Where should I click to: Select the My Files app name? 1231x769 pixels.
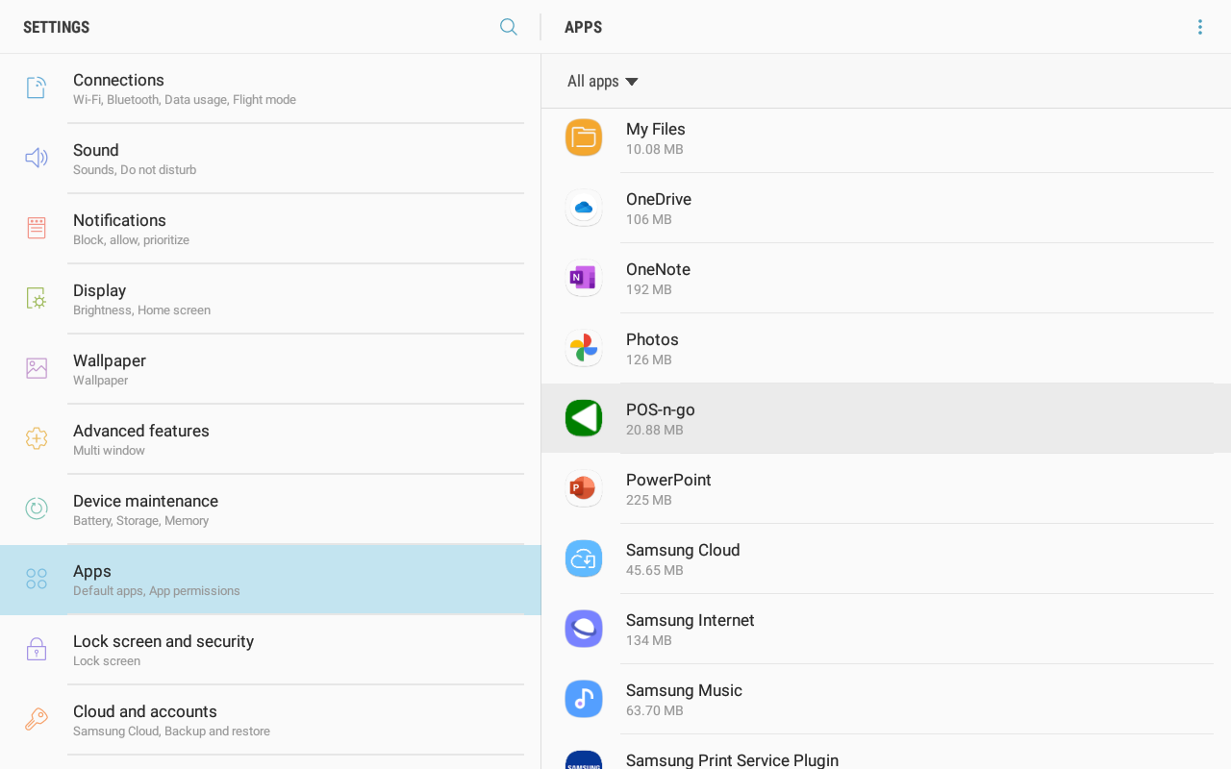click(x=656, y=129)
